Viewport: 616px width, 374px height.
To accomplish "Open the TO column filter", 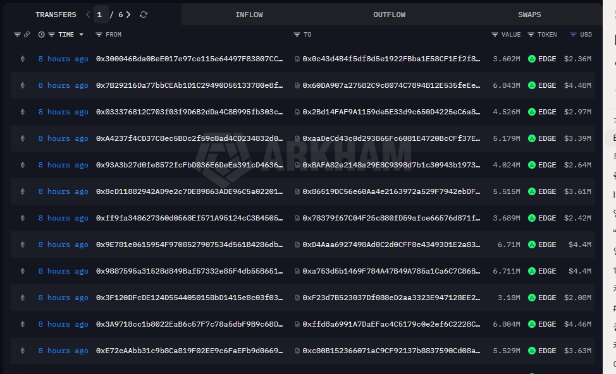I will [x=297, y=35].
